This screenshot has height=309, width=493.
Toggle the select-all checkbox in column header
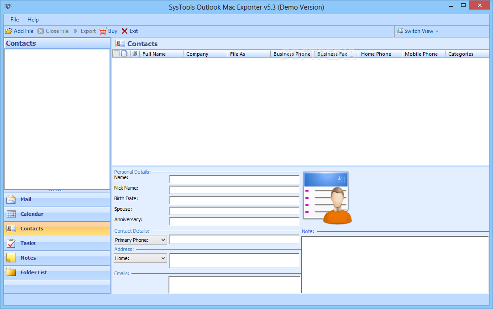[x=117, y=53]
